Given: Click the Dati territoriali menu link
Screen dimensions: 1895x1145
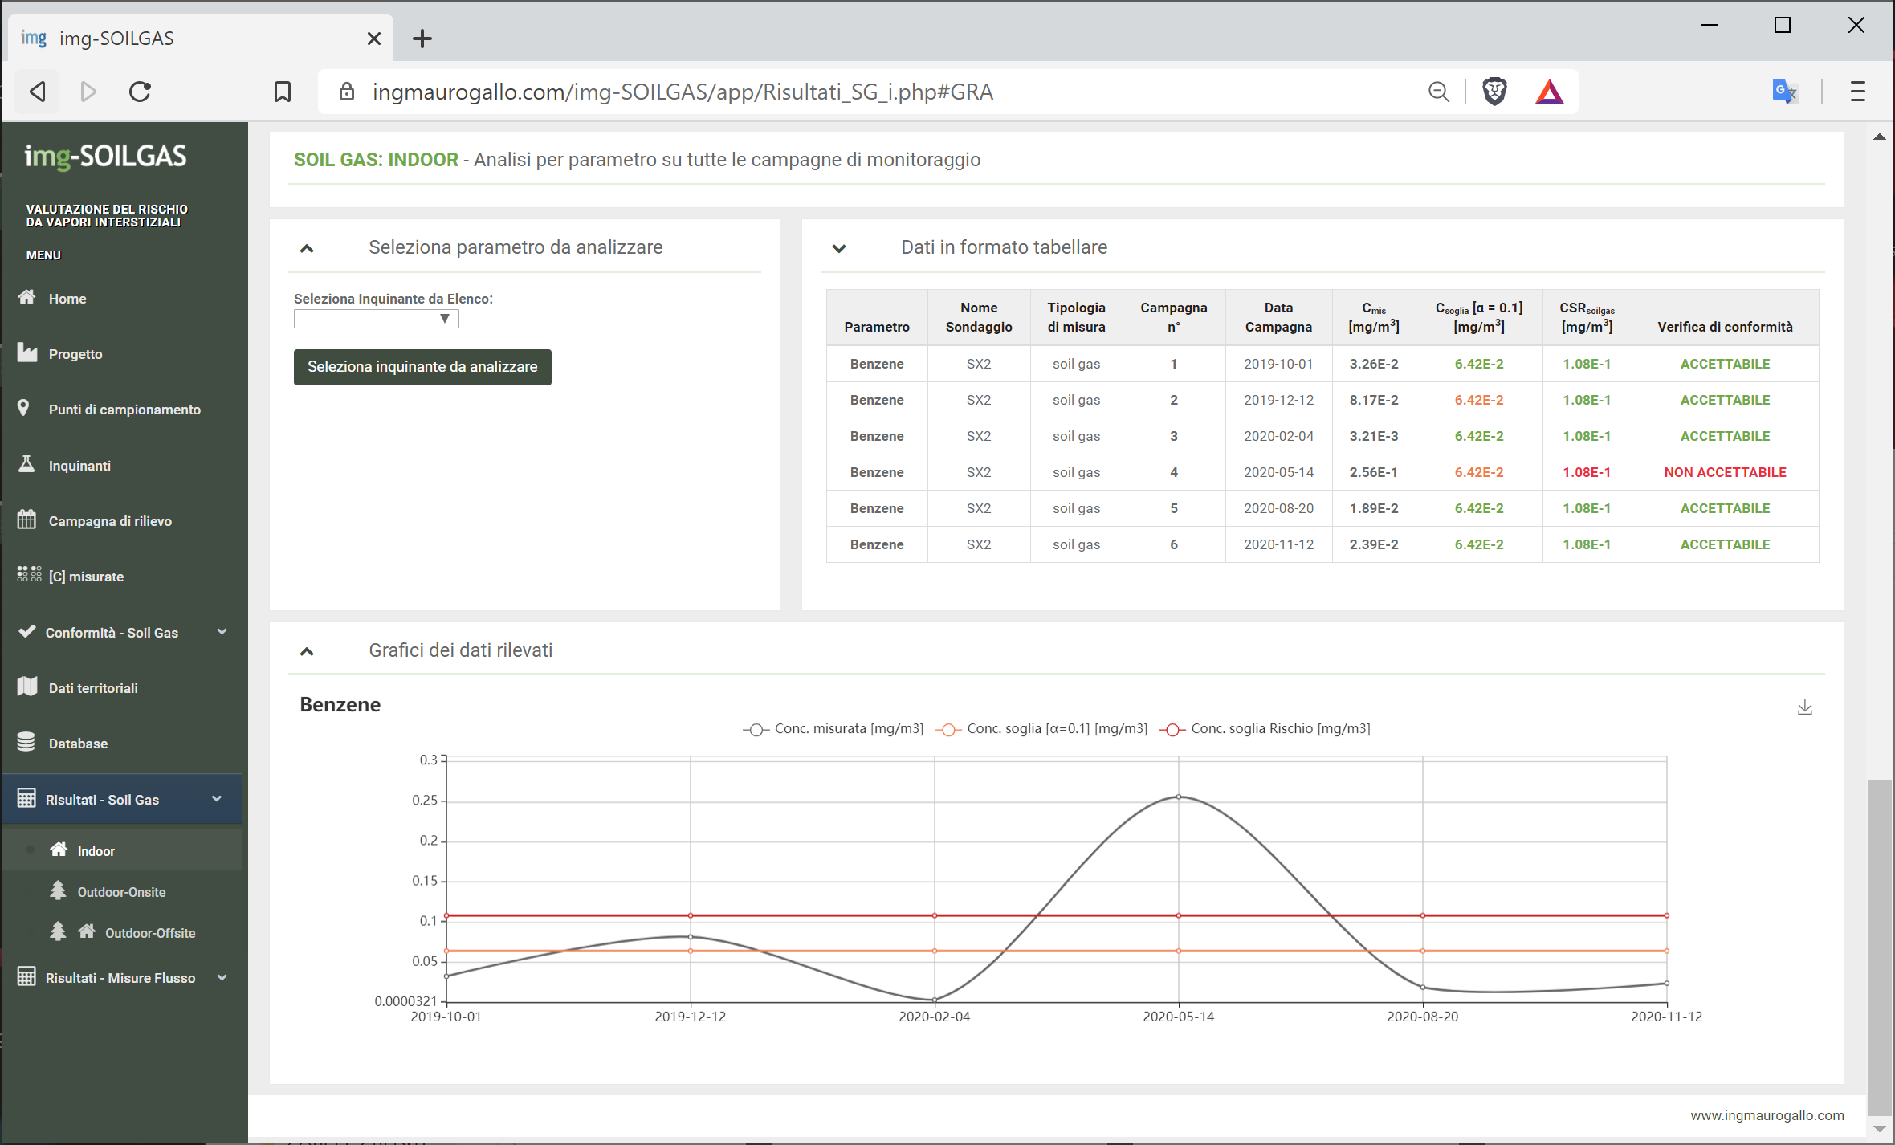Looking at the screenshot, I should point(93,688).
